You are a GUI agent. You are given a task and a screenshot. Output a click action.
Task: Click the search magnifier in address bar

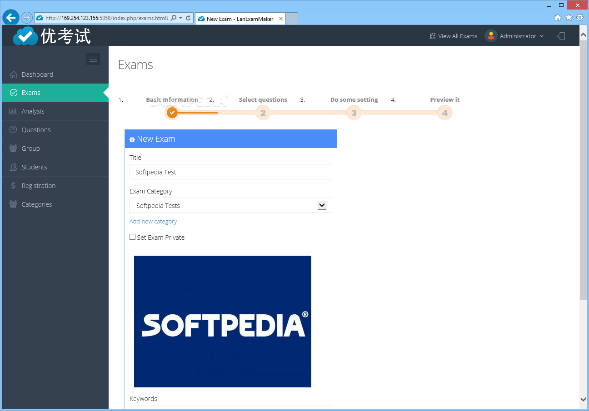point(173,18)
